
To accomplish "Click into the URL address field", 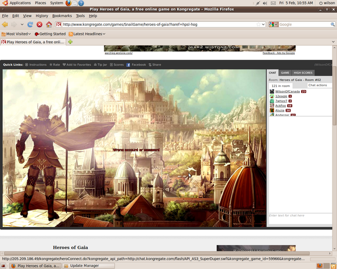I will coord(159,25).
